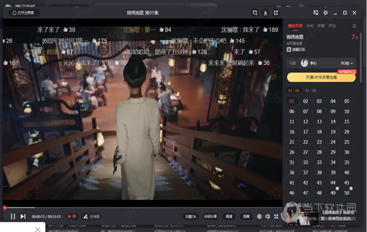The width and height of the screenshot is (367, 232).
Task: Pause the video playback
Action: [13, 217]
